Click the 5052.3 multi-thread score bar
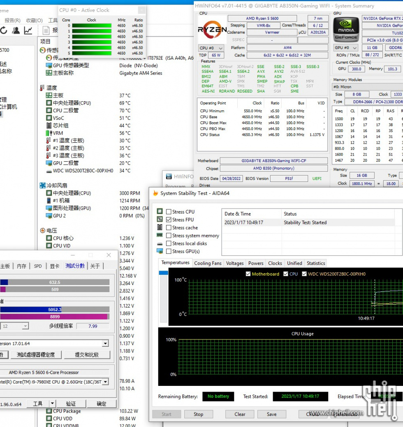The width and height of the screenshot is (403, 427). point(55,309)
